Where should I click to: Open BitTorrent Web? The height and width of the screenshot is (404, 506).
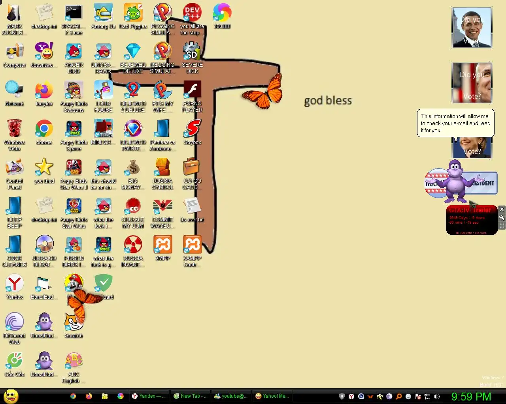click(x=15, y=329)
